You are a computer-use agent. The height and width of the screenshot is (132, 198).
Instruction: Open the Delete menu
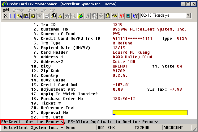pos(32,10)
